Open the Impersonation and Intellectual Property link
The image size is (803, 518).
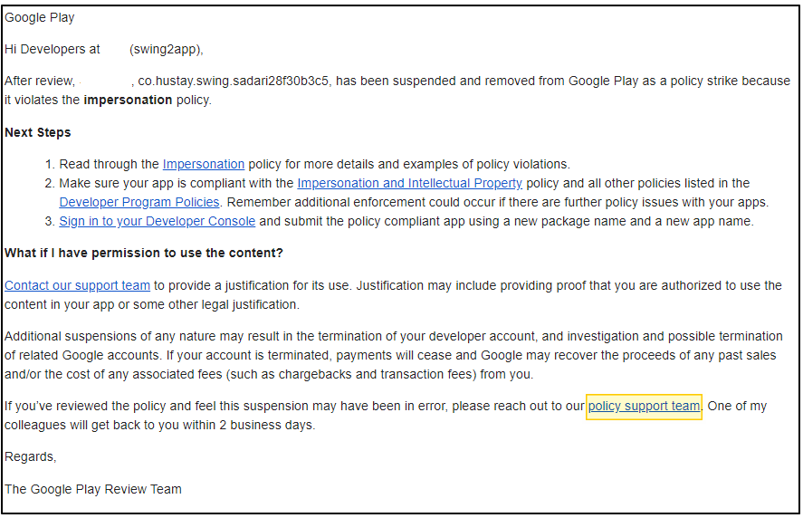tap(409, 183)
